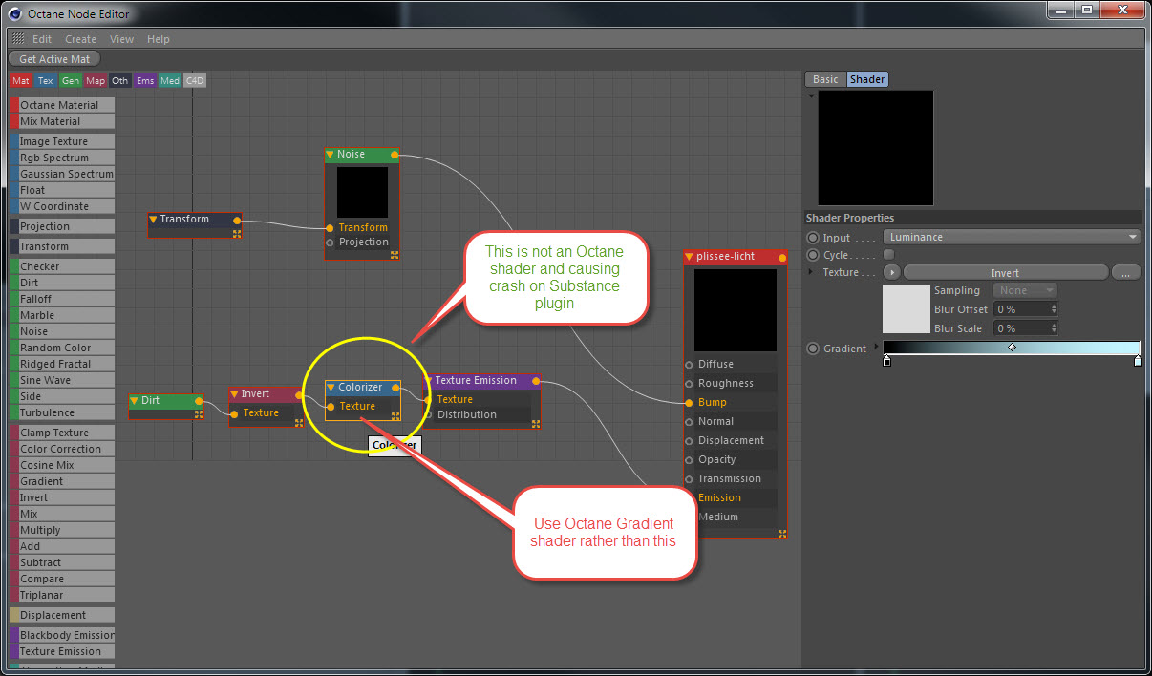Viewport: 1152px width, 676px height.
Task: Click the Invert texture preview swatch
Action: pos(907,308)
